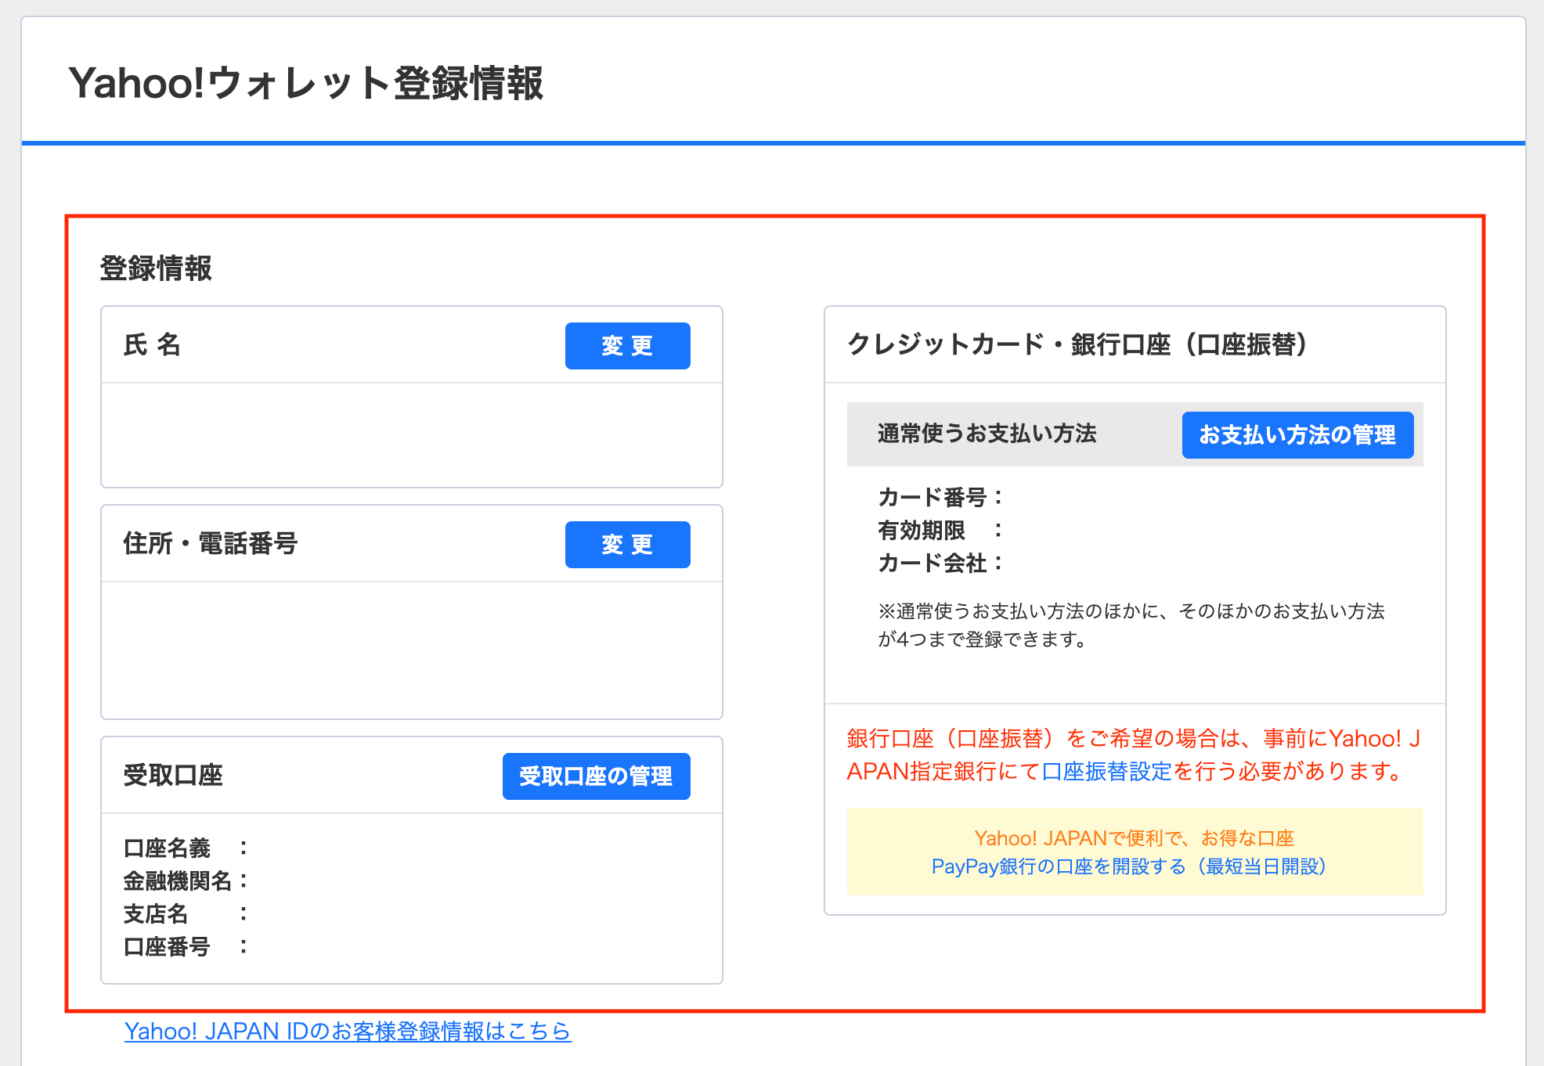Click the 口座名義 label
Image resolution: width=1544 pixels, height=1066 pixels.
186,848
